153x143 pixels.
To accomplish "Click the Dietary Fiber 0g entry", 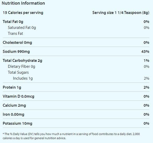I will (x=22, y=67).
